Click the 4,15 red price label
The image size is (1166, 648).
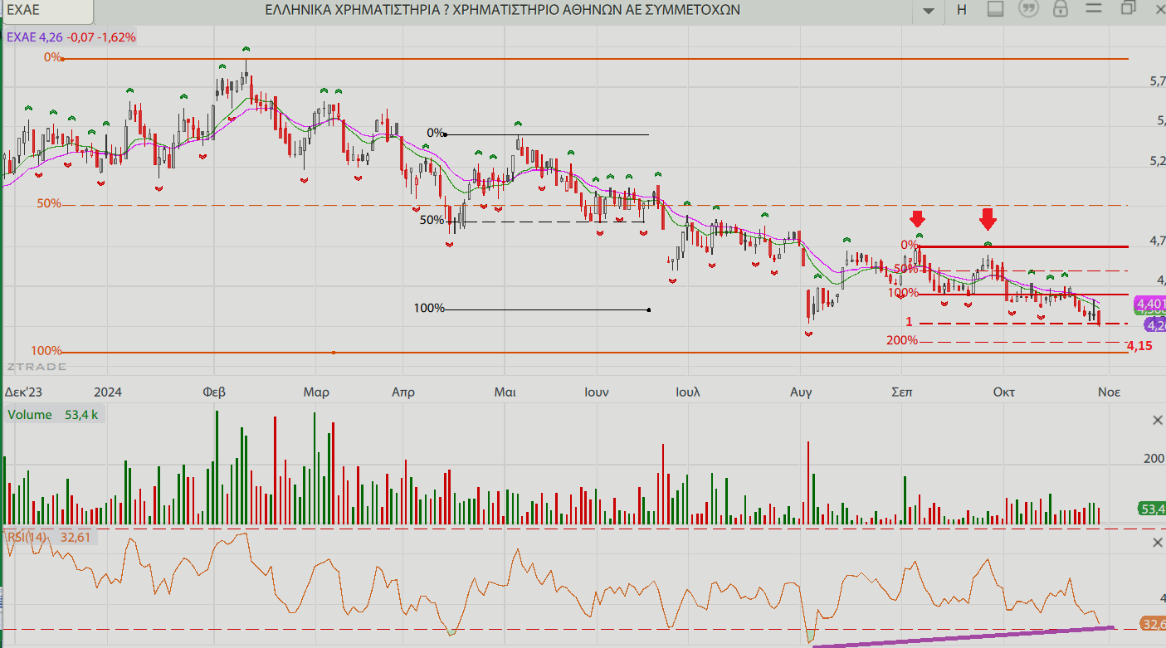[1139, 345]
